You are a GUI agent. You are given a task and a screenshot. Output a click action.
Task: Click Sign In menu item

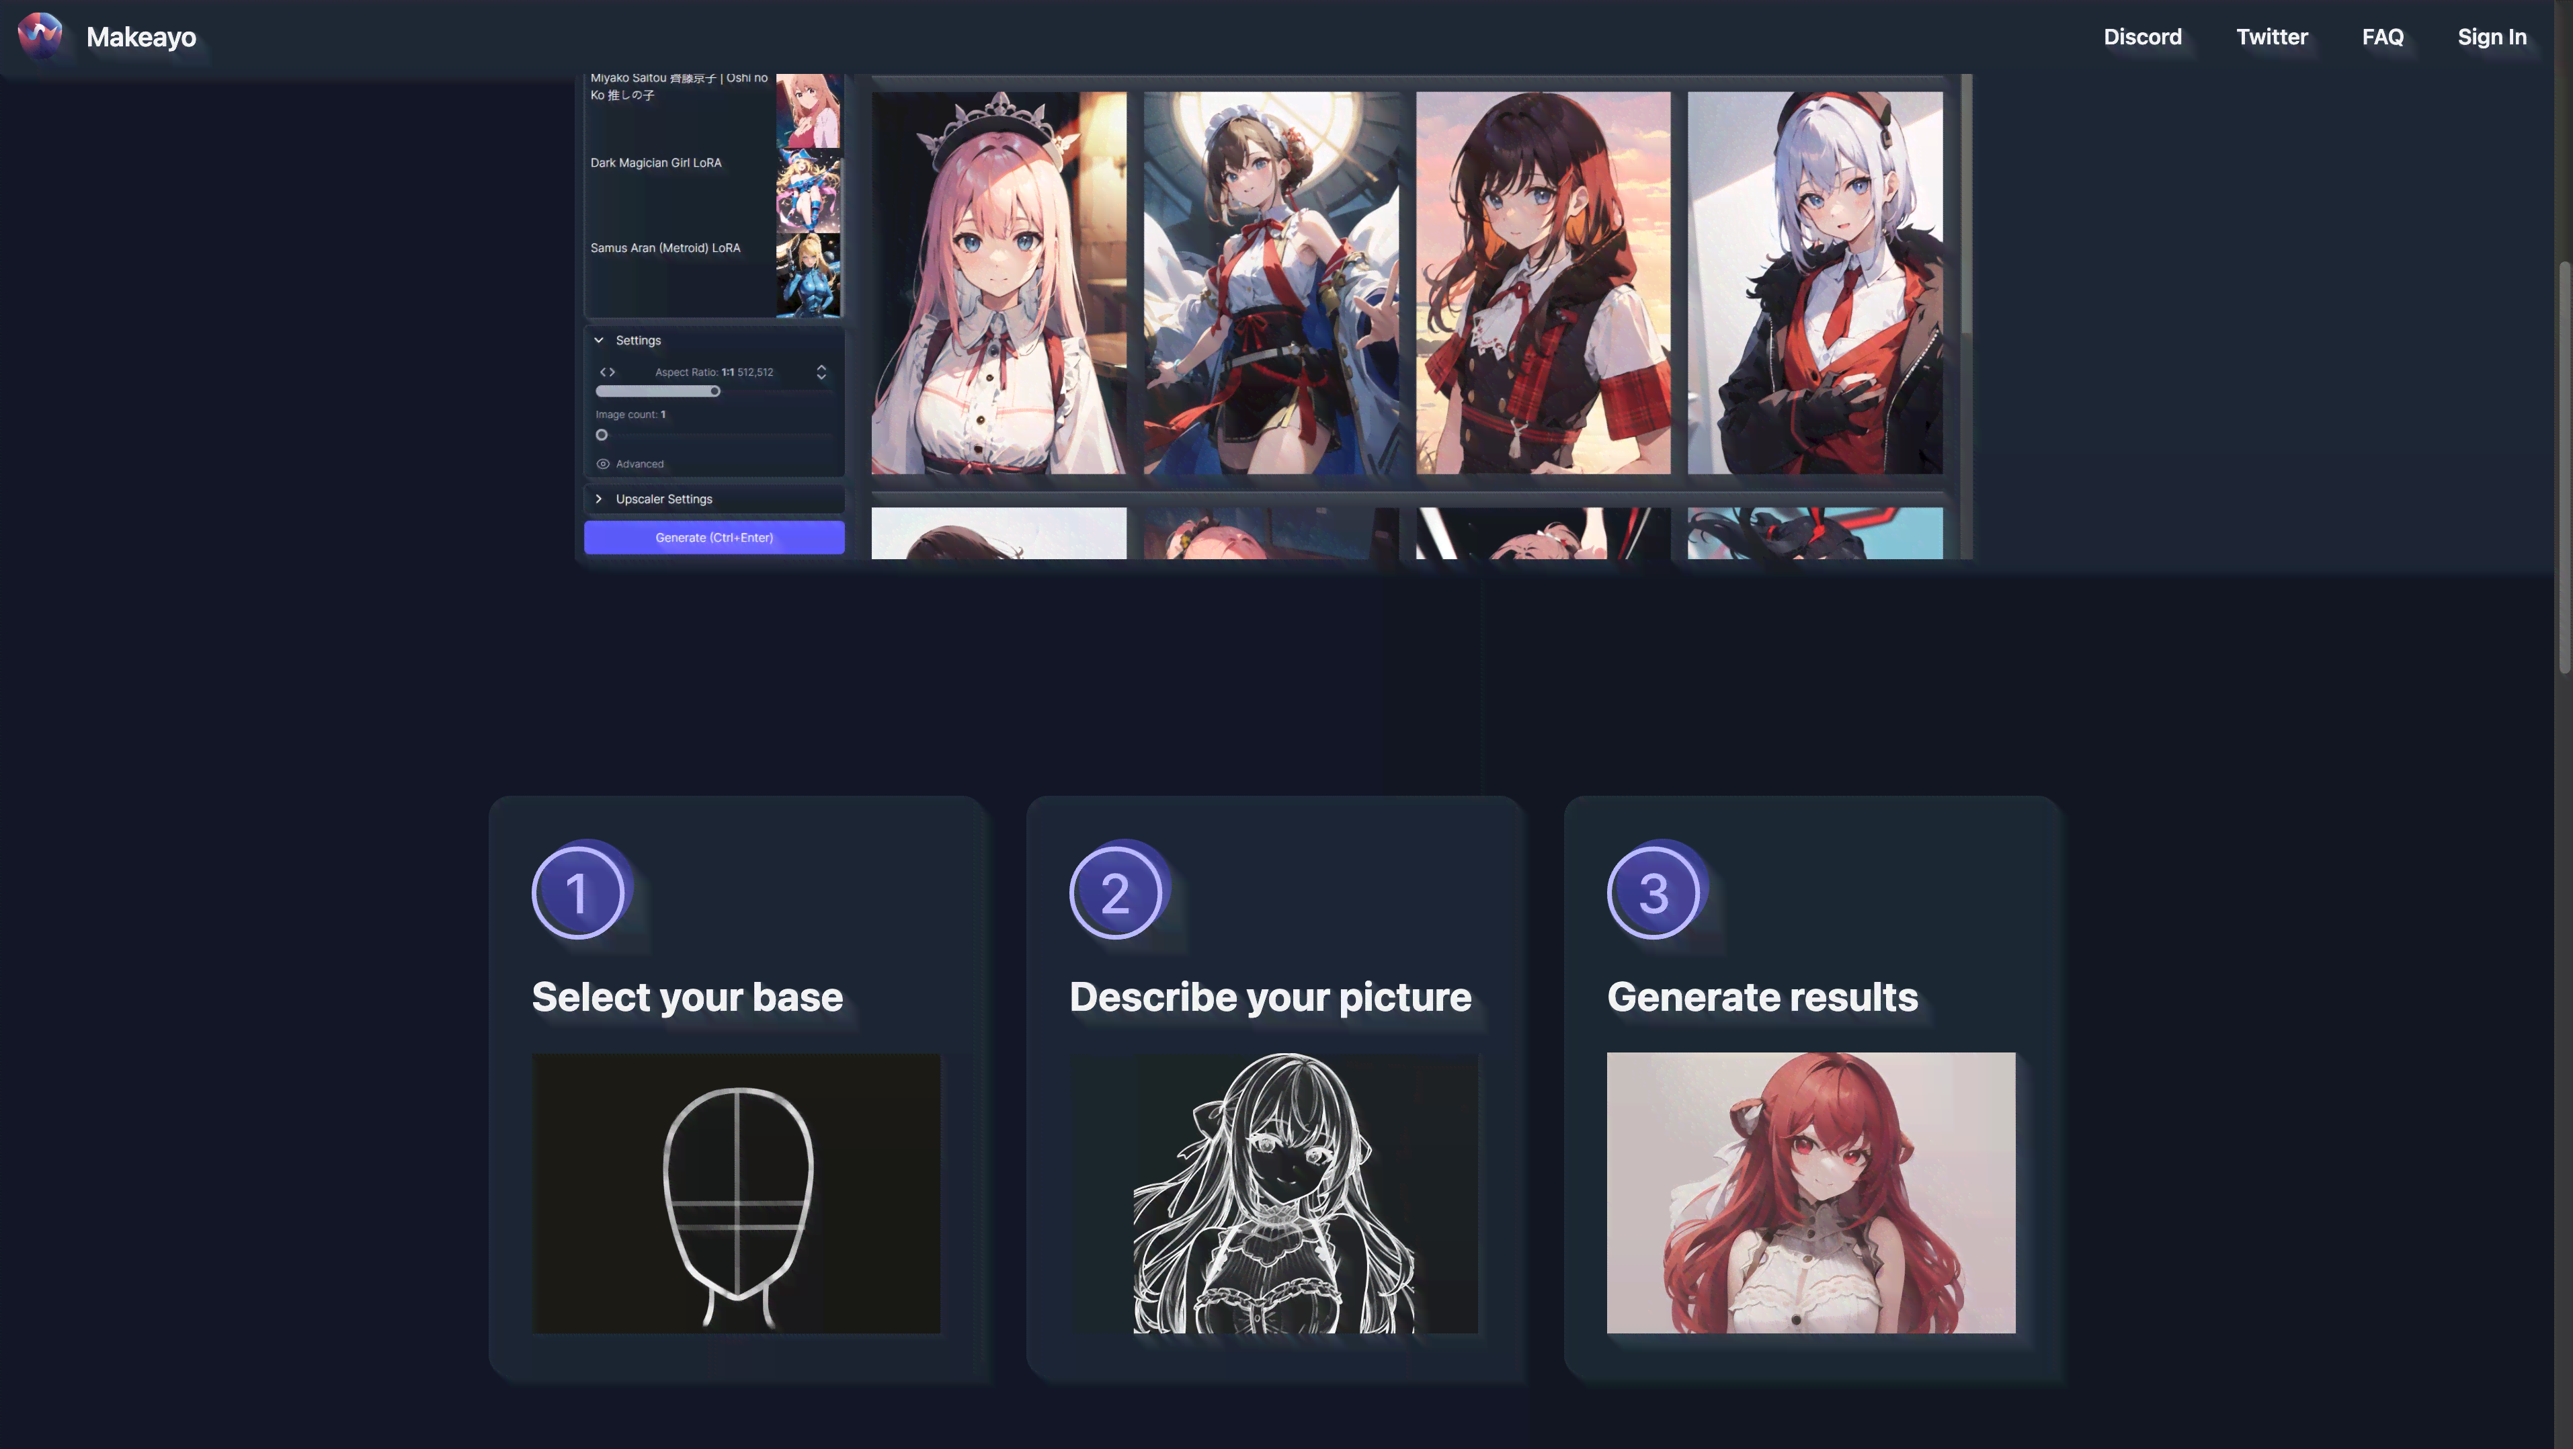tap(2492, 37)
